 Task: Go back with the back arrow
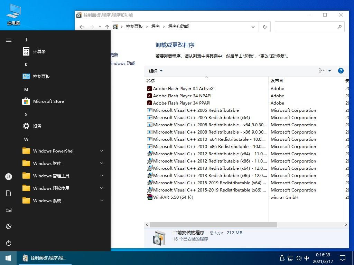(82, 27)
